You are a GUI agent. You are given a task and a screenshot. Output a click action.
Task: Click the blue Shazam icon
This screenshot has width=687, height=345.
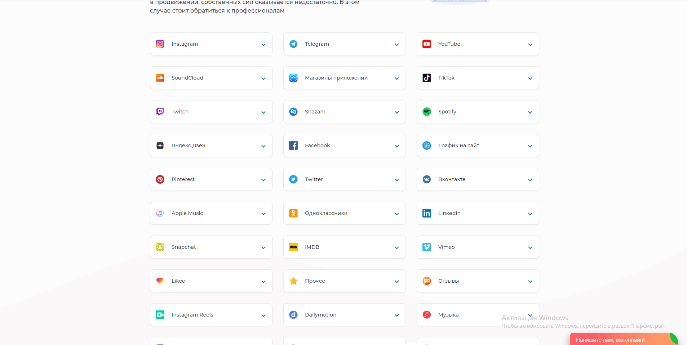293,112
